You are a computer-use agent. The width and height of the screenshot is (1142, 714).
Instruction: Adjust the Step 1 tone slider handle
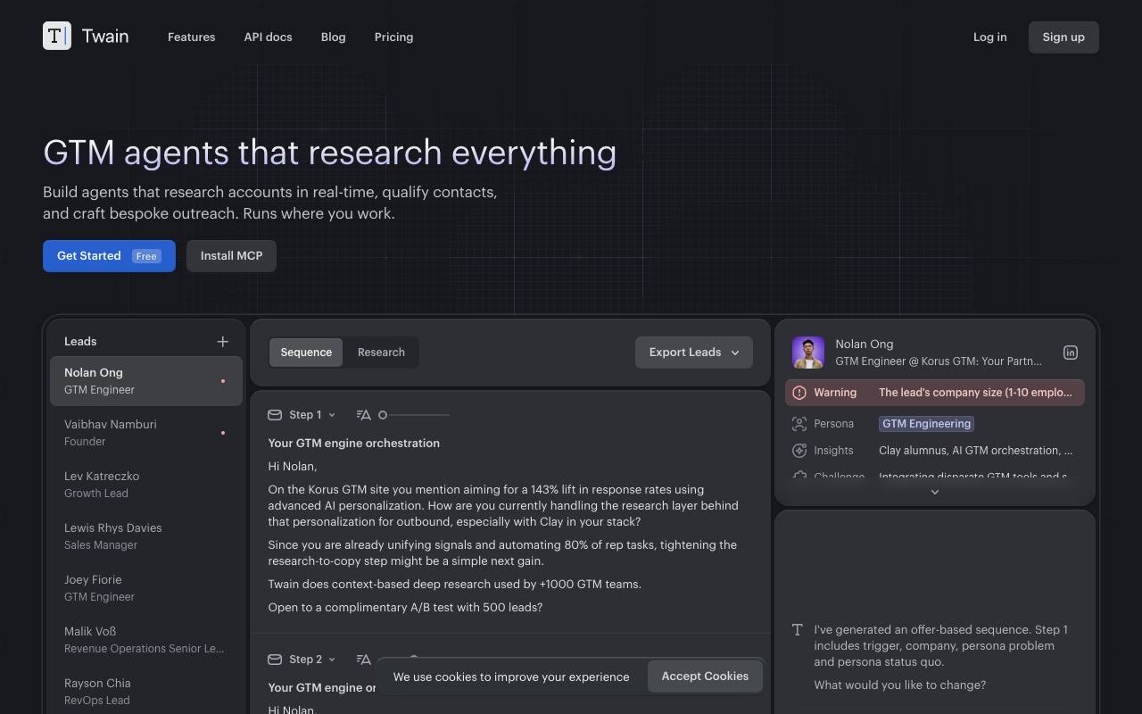383,414
